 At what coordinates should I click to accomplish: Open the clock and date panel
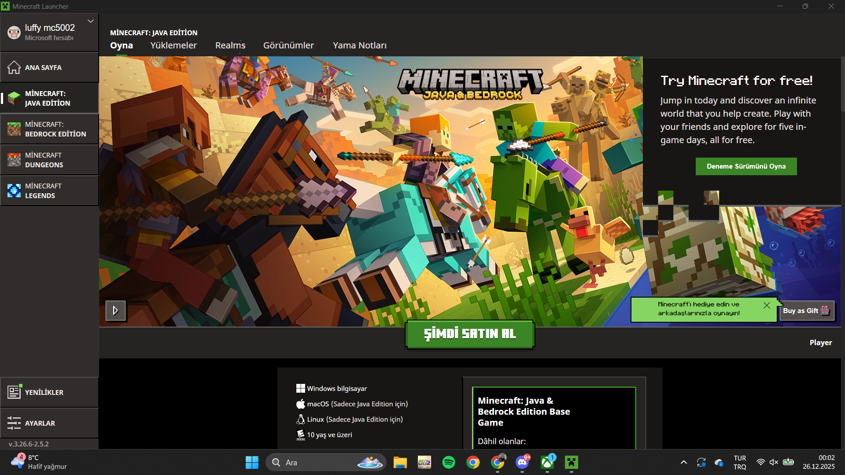819,462
